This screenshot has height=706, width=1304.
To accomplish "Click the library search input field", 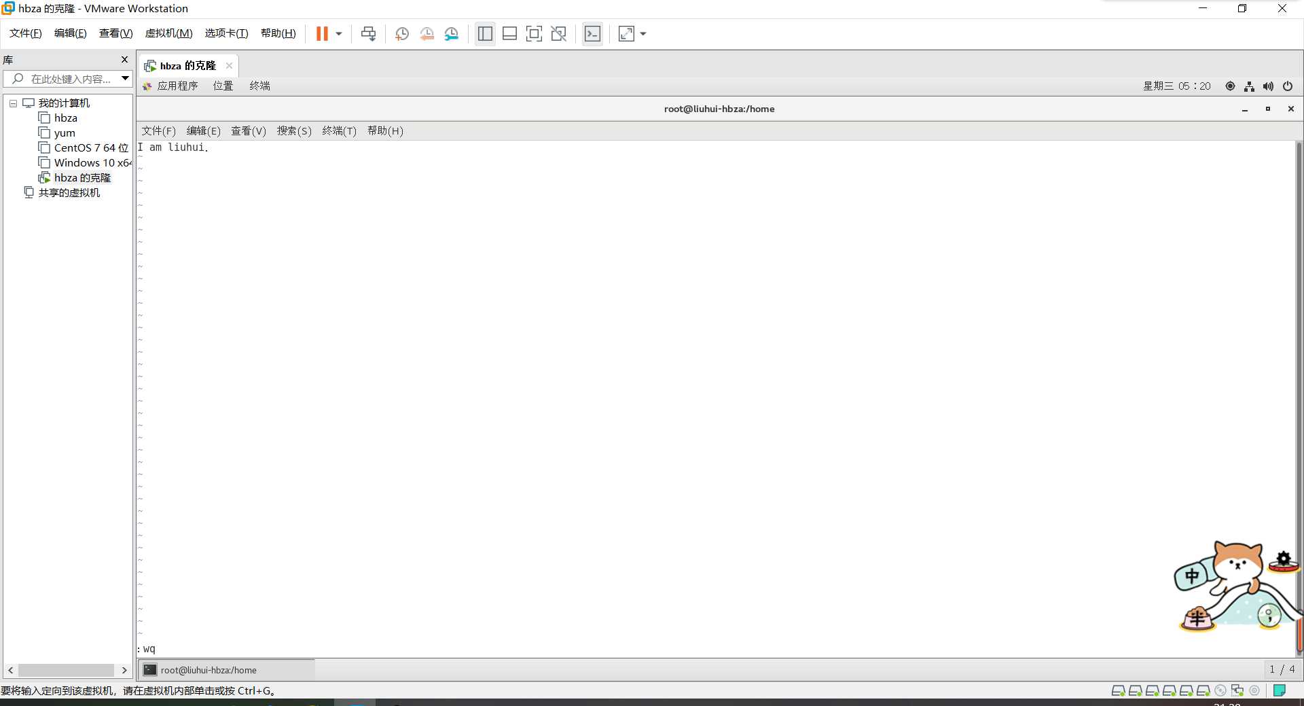I will (62, 79).
